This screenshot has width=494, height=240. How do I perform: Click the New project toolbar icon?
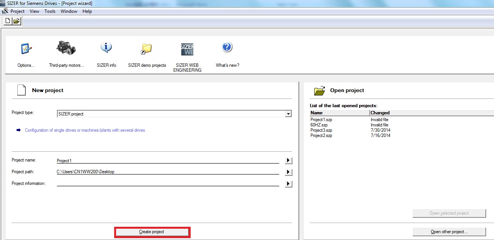[8, 21]
